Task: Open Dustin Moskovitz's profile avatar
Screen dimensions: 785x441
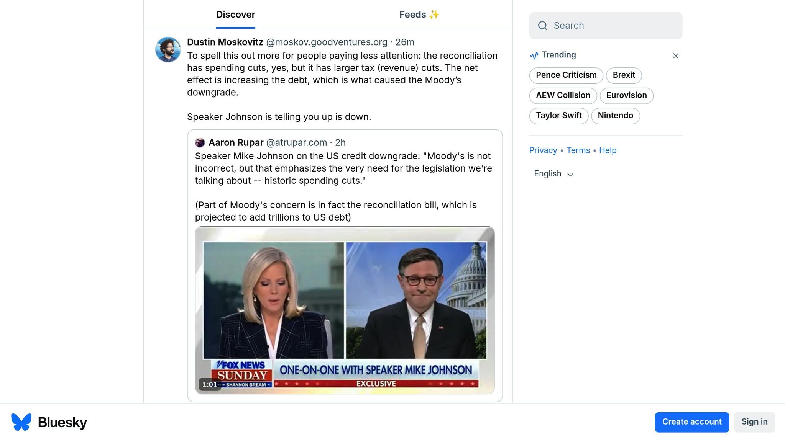Action: coord(168,49)
